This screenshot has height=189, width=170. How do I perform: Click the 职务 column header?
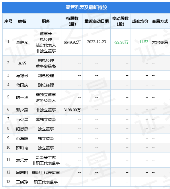point(46,21)
